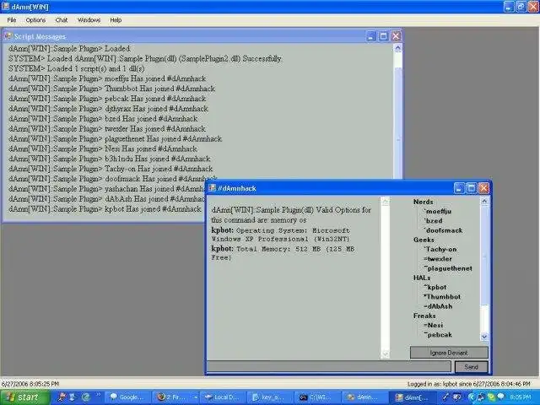Click scroll up arrow in Script Messages
The width and height of the screenshot is (540, 405).
point(397,49)
